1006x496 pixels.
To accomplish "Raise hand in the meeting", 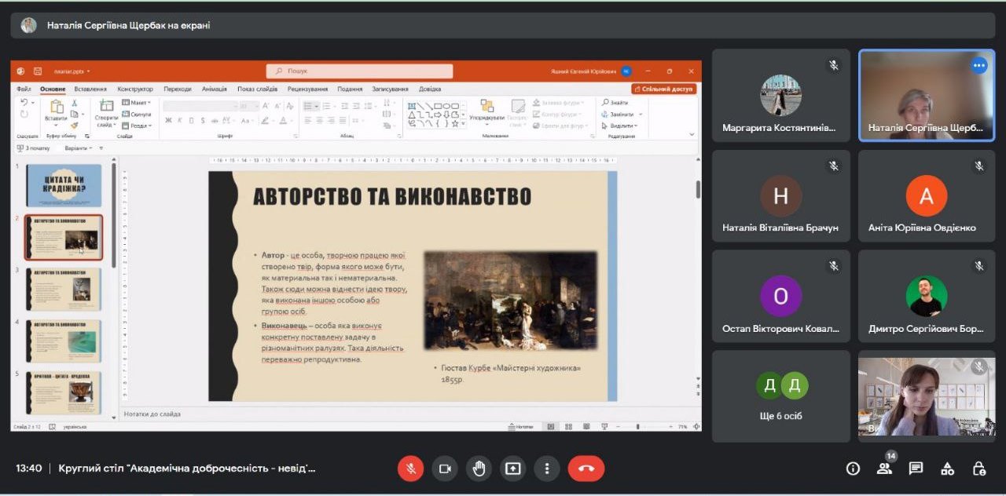I will (x=479, y=469).
